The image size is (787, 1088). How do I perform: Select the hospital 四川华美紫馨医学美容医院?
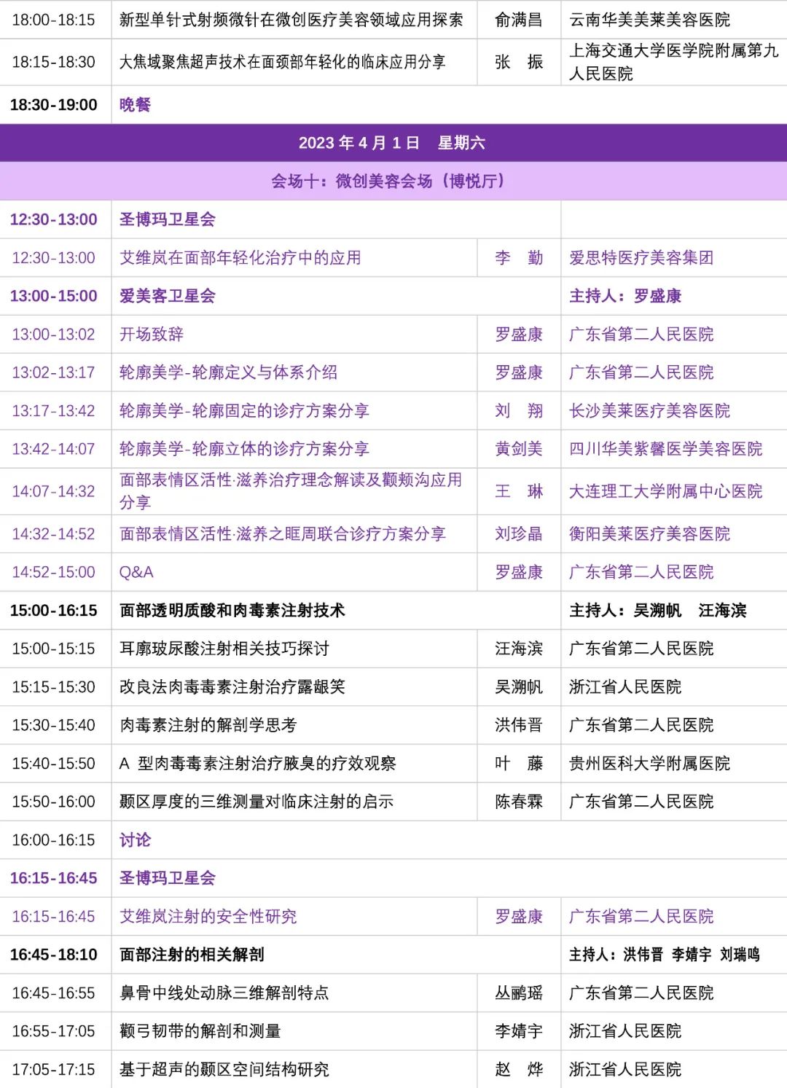click(665, 449)
